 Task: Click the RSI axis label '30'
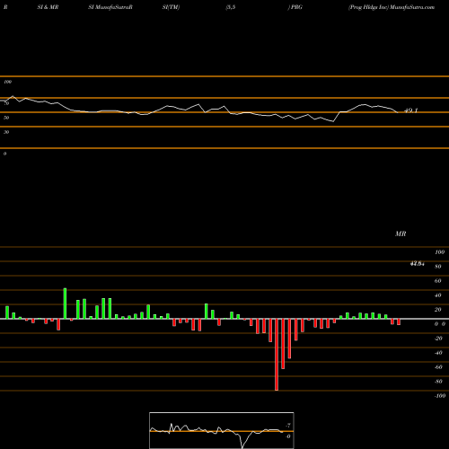[6, 132]
